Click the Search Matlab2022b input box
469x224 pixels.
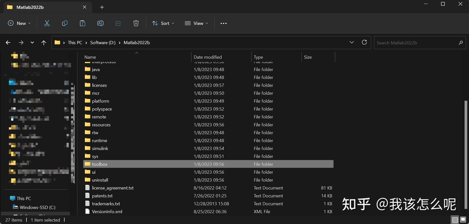tap(415, 43)
